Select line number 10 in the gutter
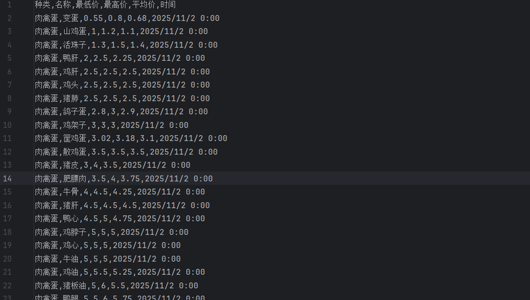 [7, 125]
